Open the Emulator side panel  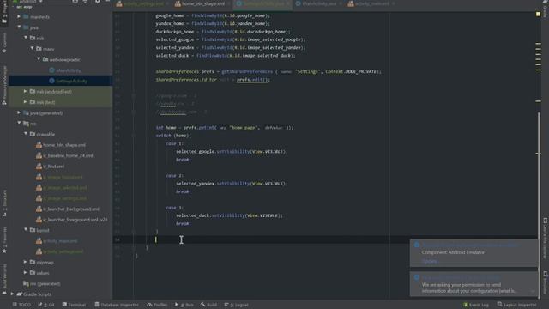click(546, 282)
